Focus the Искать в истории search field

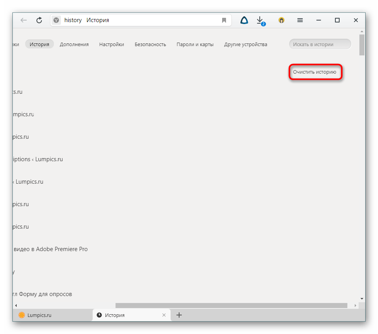320,44
